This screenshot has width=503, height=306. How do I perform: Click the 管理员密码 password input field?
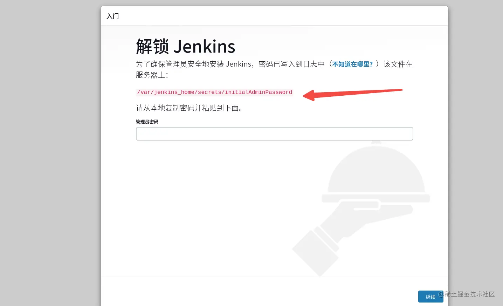[x=274, y=134]
